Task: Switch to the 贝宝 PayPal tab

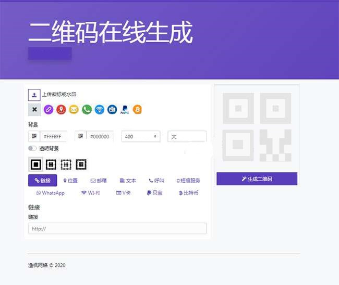Action: tap(154, 193)
